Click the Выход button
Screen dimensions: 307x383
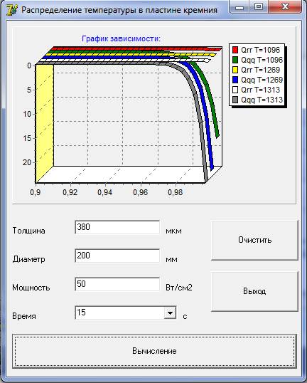[254, 291]
